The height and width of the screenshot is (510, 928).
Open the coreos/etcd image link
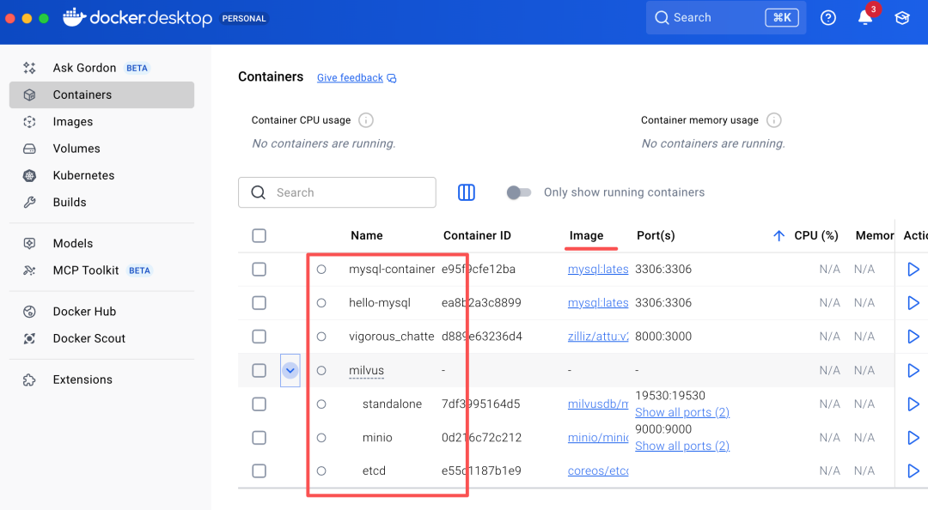point(598,471)
